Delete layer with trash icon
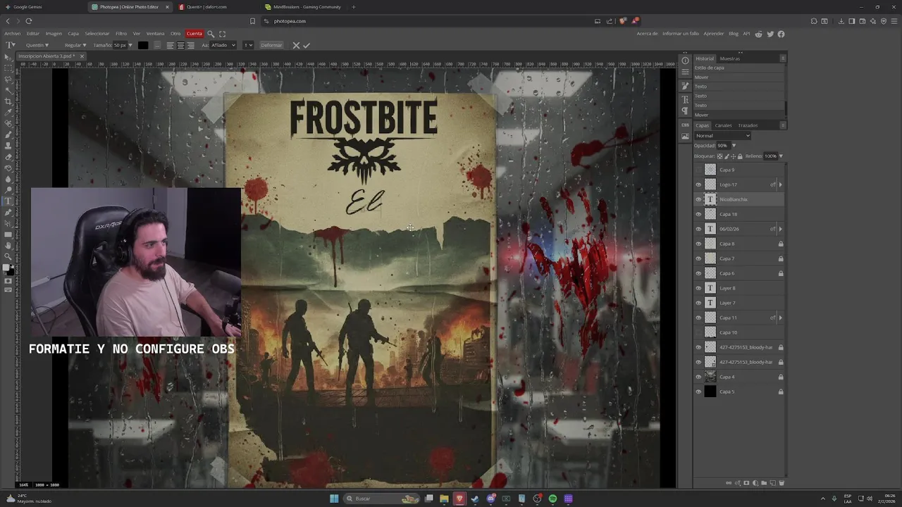The image size is (902, 507). point(781,483)
